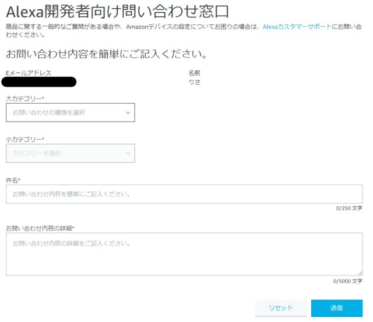This screenshot has height=322, width=373.
Task: Click the 名前 label
Action: click(194, 73)
